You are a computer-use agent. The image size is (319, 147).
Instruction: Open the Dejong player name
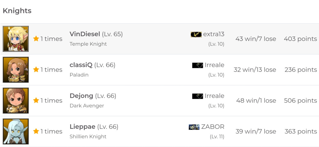pos(81,96)
